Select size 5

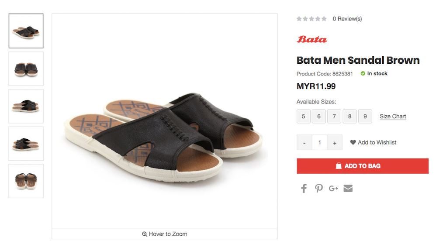(303, 117)
